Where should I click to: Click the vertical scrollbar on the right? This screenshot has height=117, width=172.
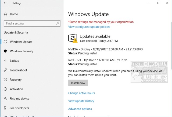point(171,46)
